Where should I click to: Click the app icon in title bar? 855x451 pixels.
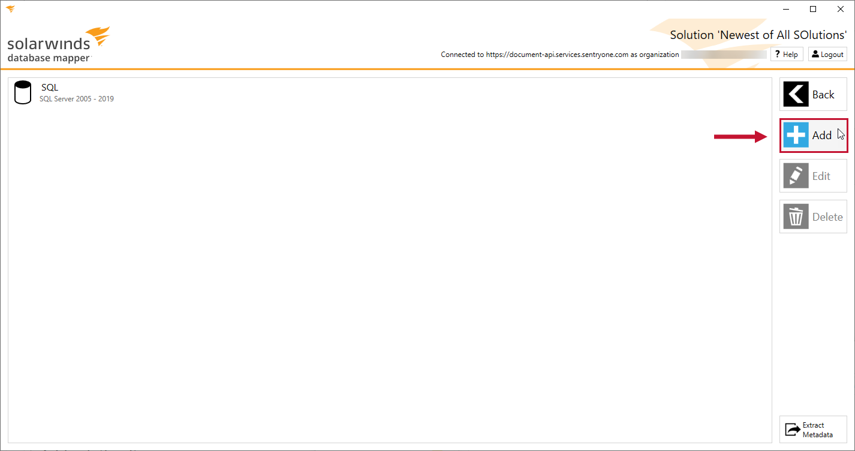coord(10,9)
